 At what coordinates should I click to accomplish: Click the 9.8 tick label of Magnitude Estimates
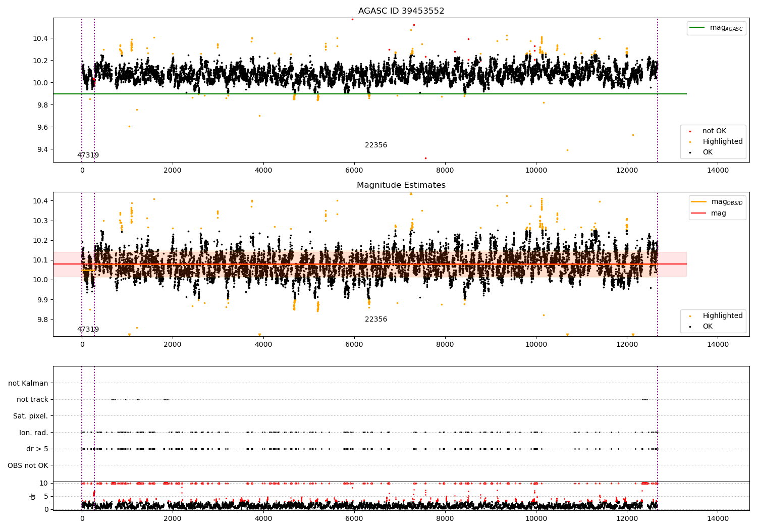tap(42, 320)
